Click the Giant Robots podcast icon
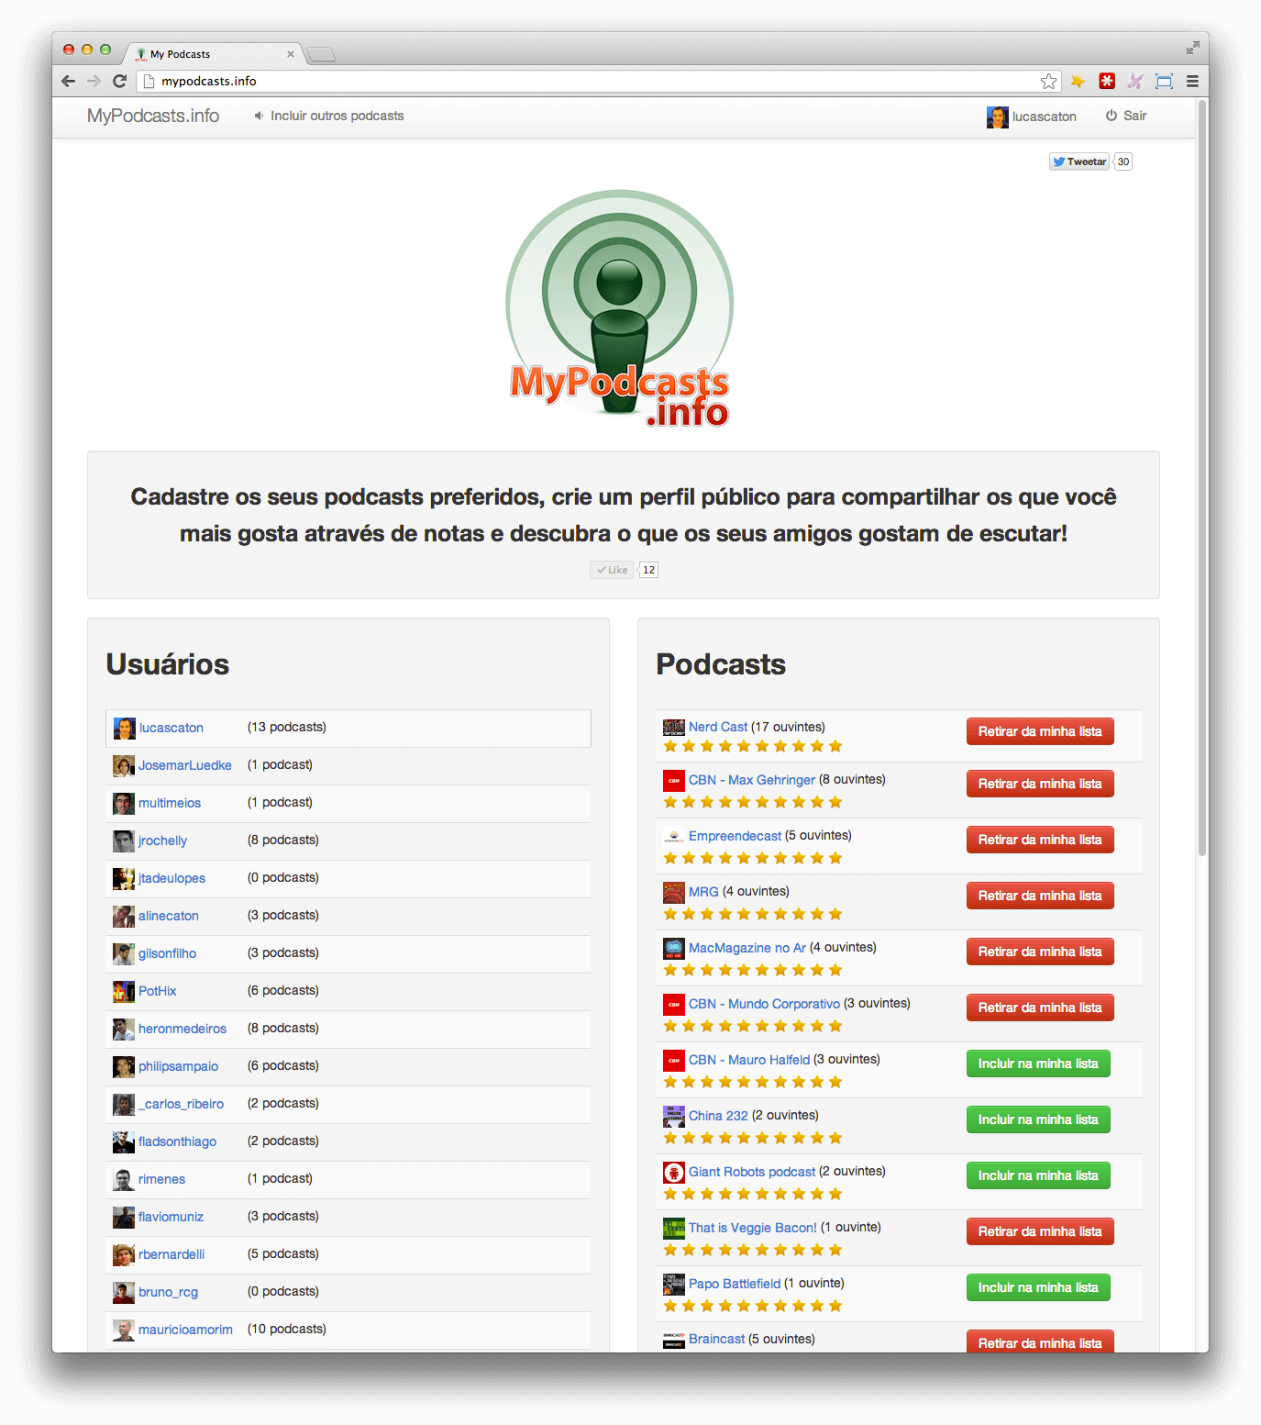The image size is (1261, 1425). tap(674, 1173)
